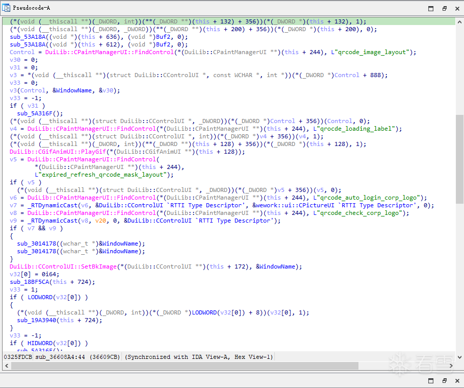The height and width of the screenshot is (388, 464).
Task: Click the horizontal scrollbar's left arrow
Action: (x=7, y=366)
